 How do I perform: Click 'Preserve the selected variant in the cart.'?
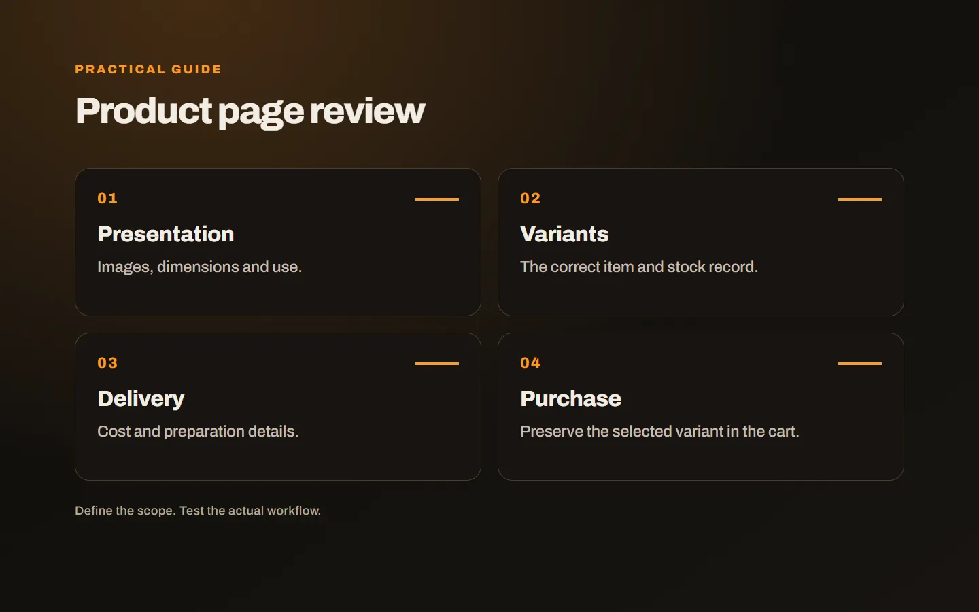point(659,431)
